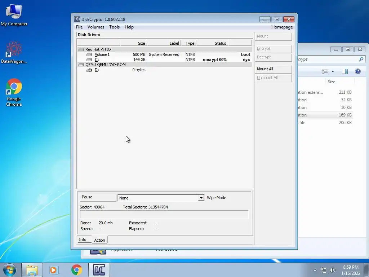Click Show Desktop button on taskbar
The image size is (369, 277).
coord(366,270)
